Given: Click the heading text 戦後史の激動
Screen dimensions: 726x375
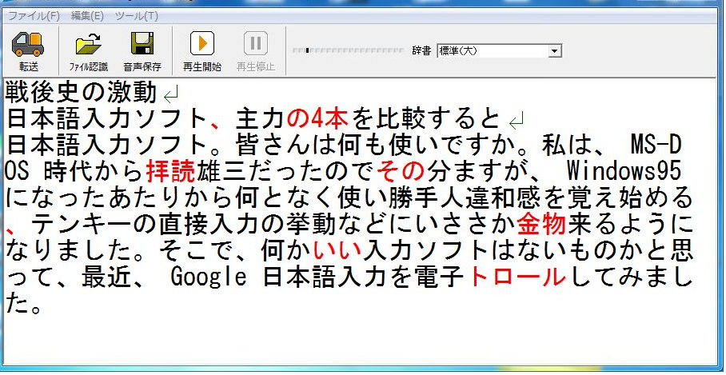Looking at the screenshot, I should tap(82, 93).
